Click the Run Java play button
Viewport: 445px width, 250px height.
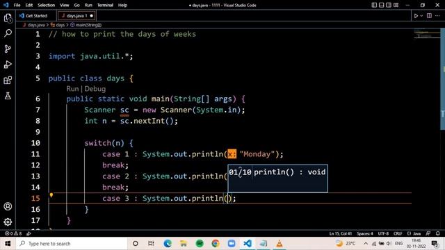point(416,16)
